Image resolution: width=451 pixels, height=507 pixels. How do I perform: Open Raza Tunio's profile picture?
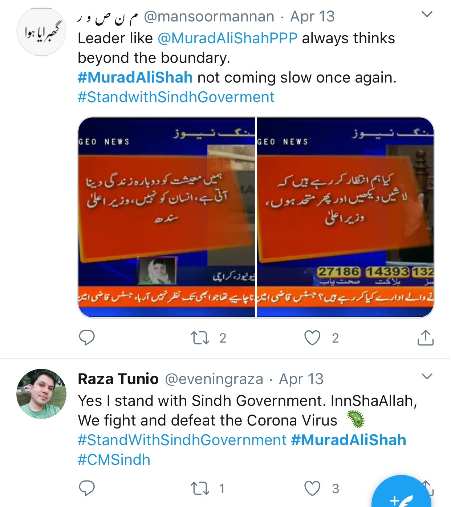[41, 394]
